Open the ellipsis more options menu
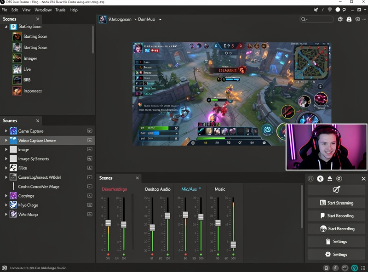 364,19
